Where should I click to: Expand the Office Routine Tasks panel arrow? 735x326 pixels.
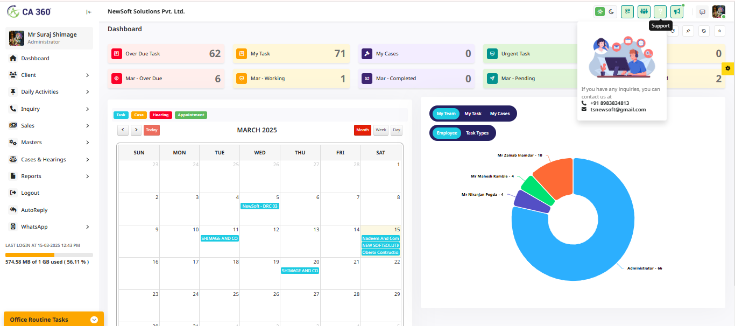(x=94, y=320)
